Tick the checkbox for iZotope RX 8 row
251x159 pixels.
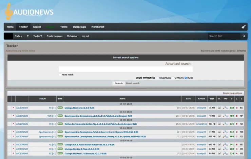coord(9,144)
